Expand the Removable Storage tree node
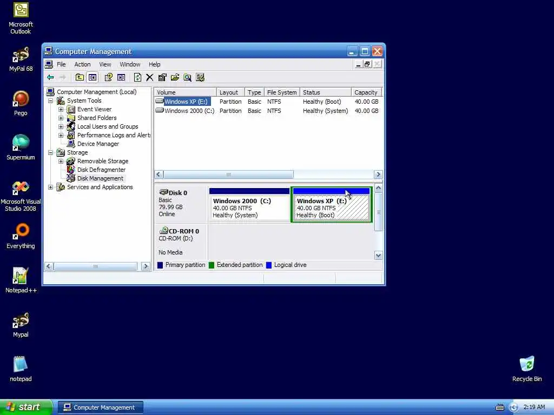Screen dimensions: 554x415 point(61,161)
